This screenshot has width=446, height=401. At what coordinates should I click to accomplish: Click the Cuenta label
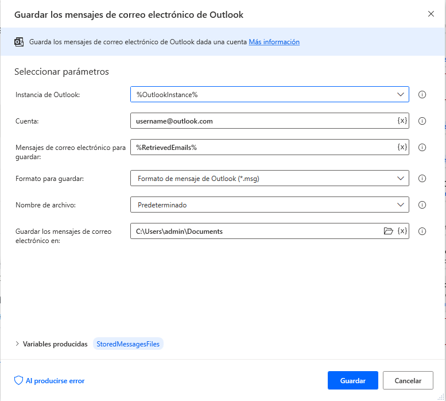(x=27, y=121)
